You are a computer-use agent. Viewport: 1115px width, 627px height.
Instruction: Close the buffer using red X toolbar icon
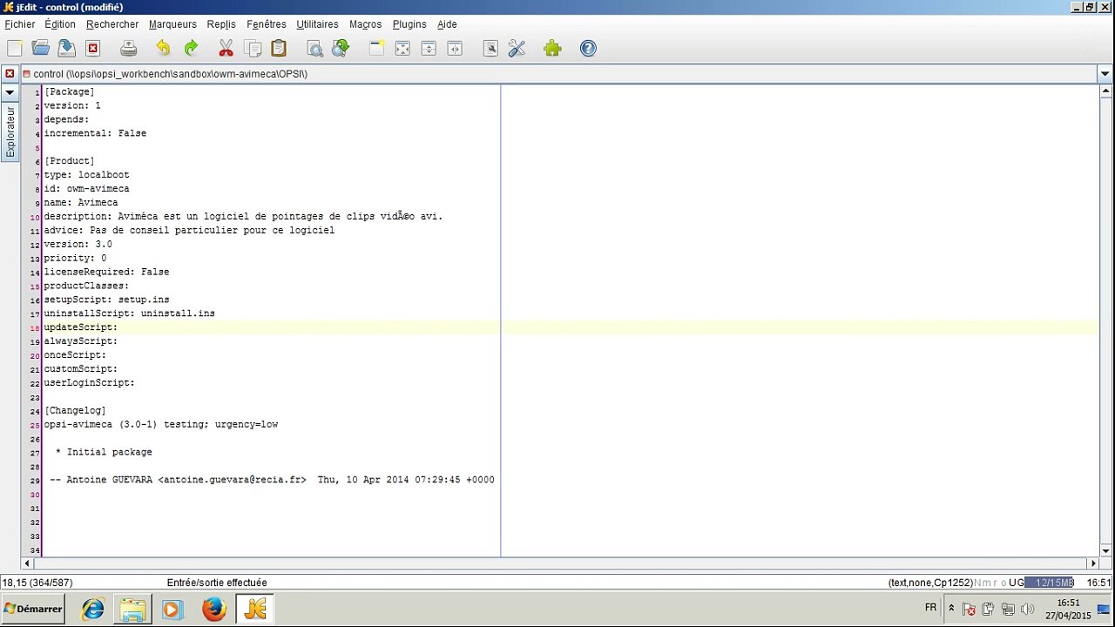pos(93,49)
